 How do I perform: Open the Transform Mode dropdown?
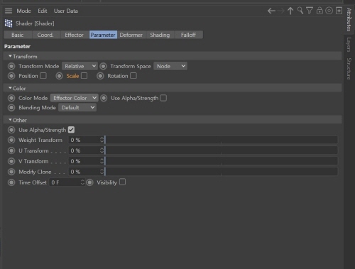point(80,66)
